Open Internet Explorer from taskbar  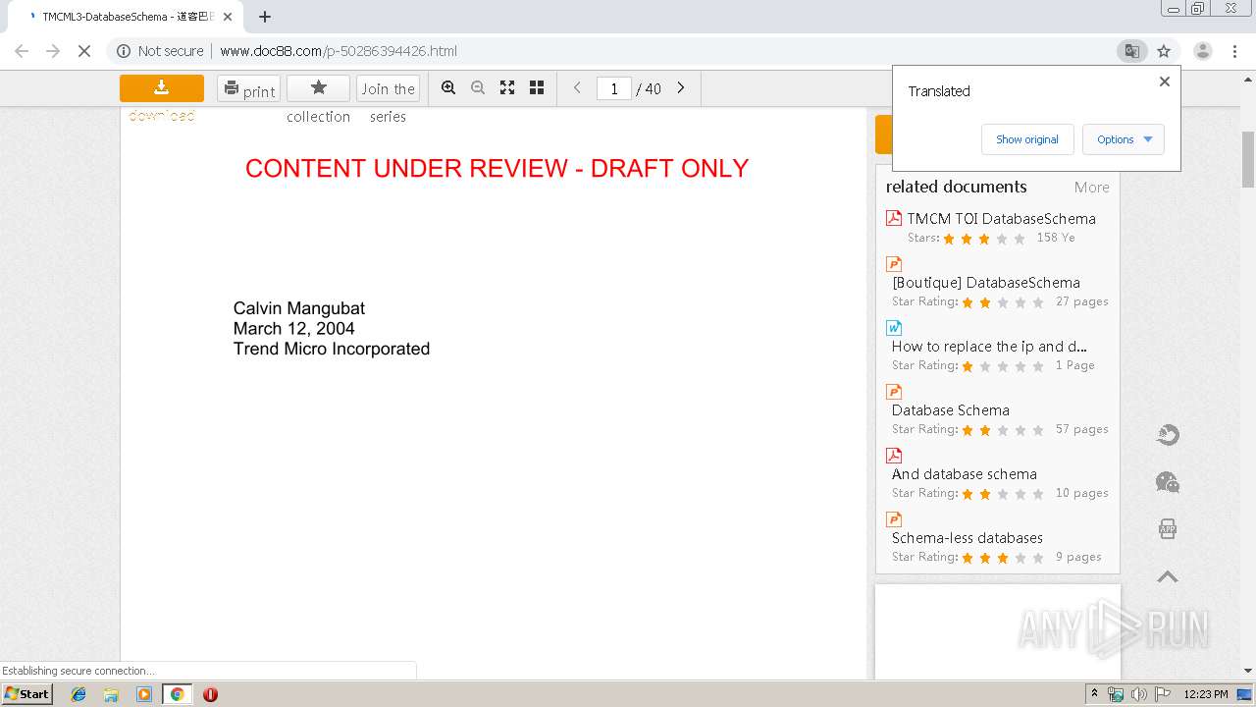coord(78,694)
